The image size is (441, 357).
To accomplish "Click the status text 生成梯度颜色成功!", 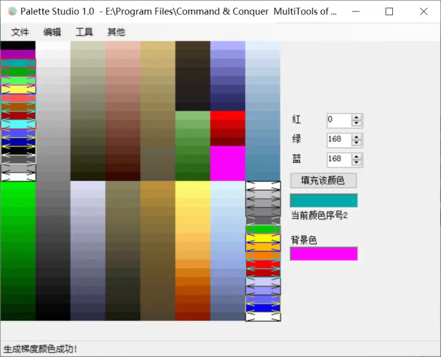I will tap(40, 349).
